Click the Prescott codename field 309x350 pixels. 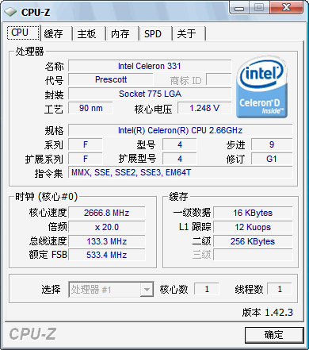111,79
